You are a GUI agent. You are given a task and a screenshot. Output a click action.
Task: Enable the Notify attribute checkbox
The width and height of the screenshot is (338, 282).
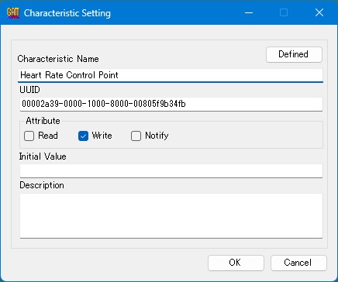(136, 136)
